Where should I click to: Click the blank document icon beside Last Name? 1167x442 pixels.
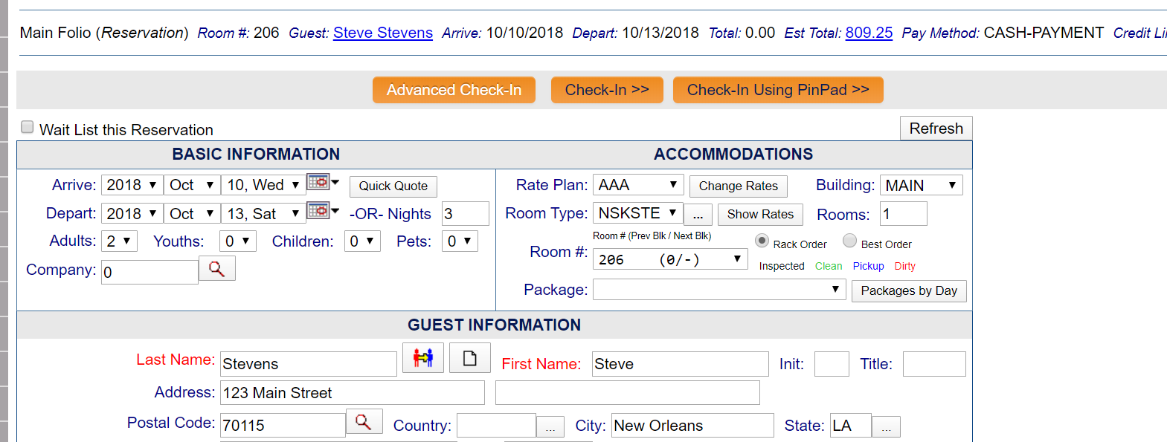(x=470, y=357)
